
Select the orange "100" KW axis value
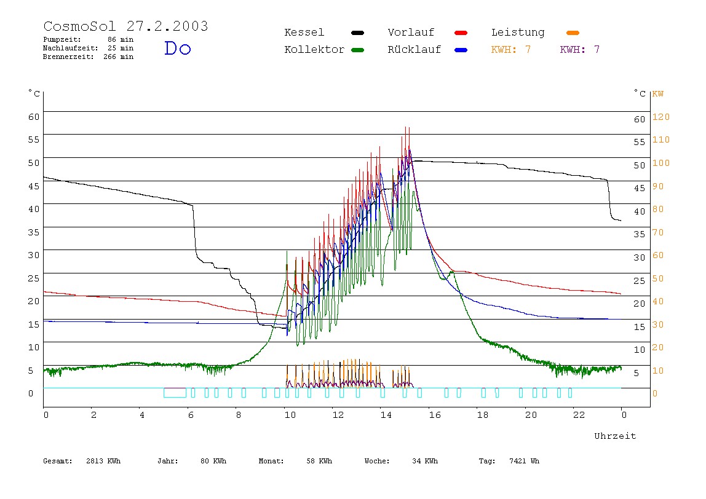(661, 163)
